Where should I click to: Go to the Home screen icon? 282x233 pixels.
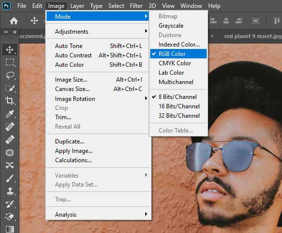click(x=14, y=21)
